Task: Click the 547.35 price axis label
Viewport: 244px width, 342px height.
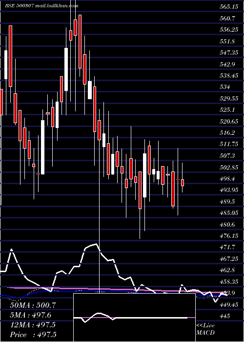Action: [228, 53]
